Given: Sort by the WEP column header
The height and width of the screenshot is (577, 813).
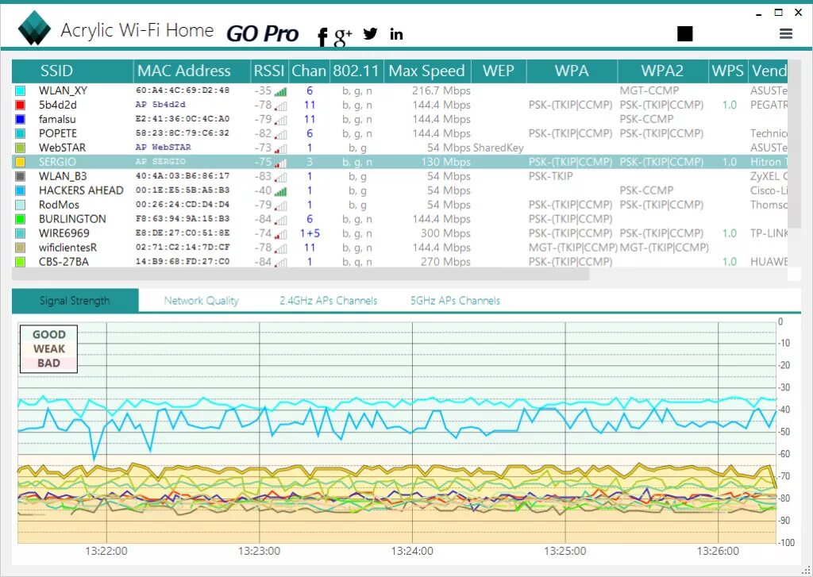Looking at the screenshot, I should click(x=499, y=71).
